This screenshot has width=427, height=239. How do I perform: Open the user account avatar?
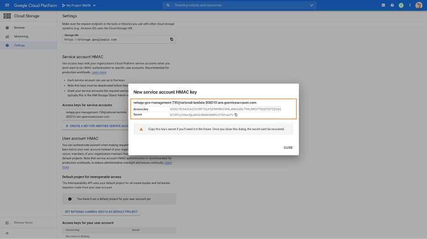click(419, 5)
